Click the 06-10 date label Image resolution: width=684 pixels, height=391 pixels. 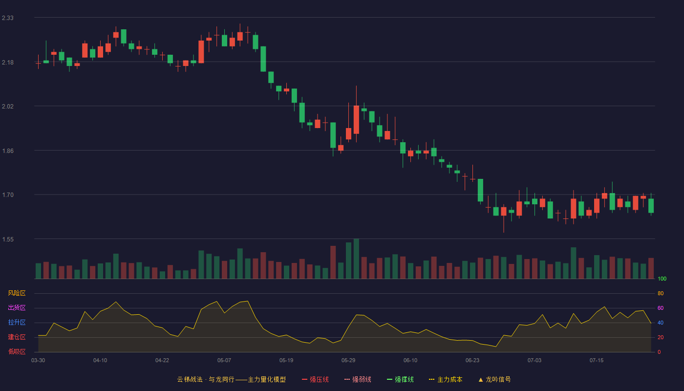coord(410,360)
